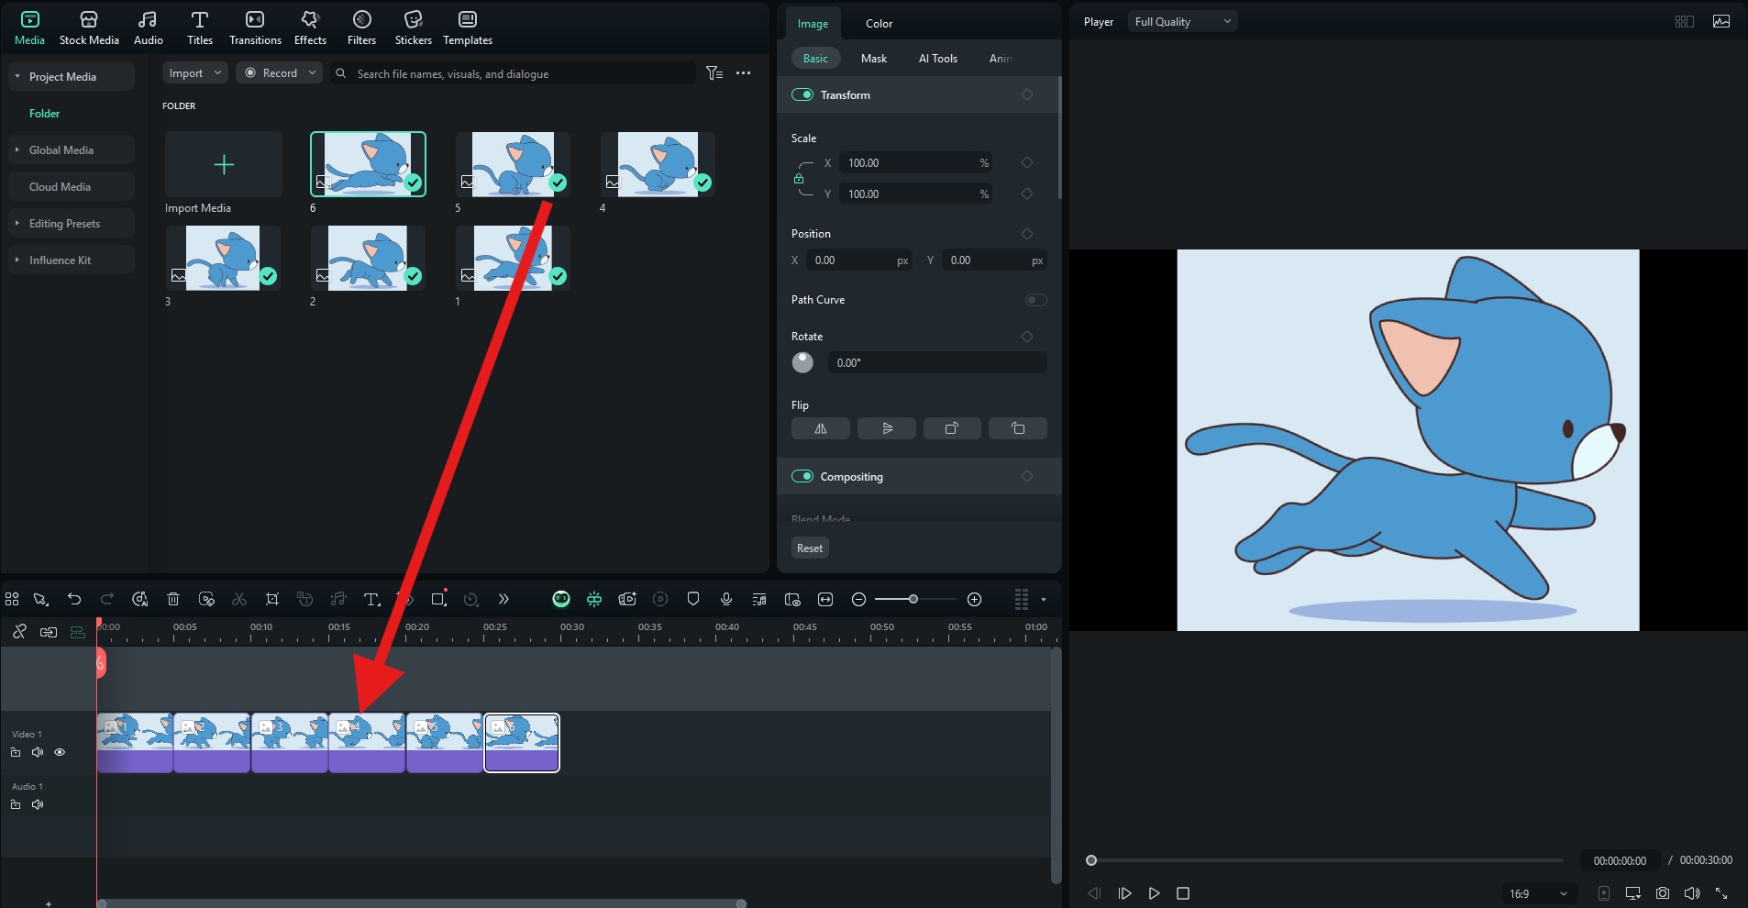Select Cloud Media in the sidebar

(71, 186)
